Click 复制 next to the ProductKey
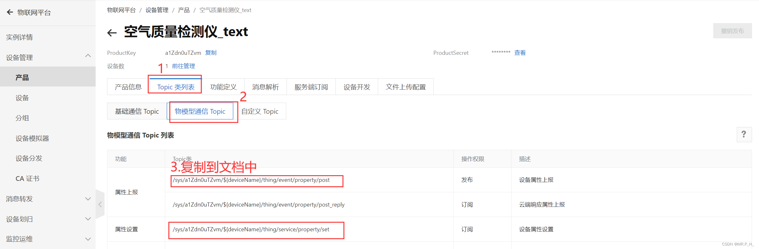The image size is (759, 249). (x=211, y=53)
